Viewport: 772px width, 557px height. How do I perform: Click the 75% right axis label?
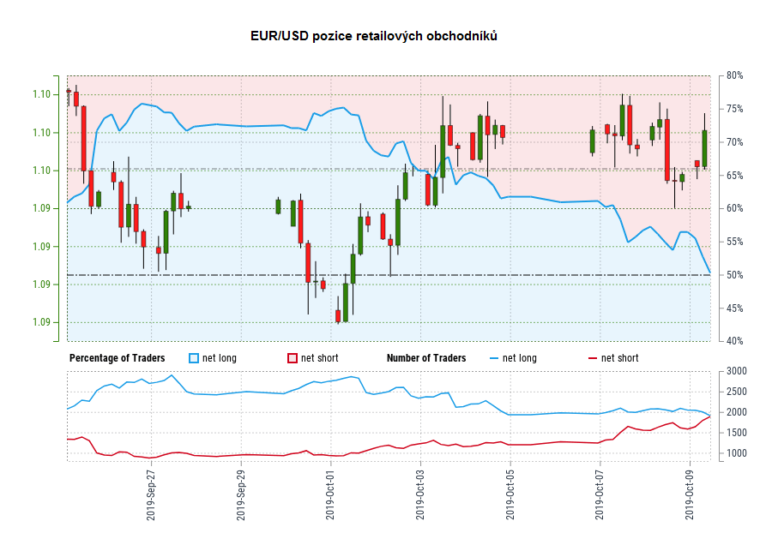(734, 109)
